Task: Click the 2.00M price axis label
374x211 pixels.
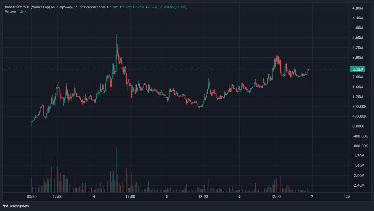Action: coord(358,77)
